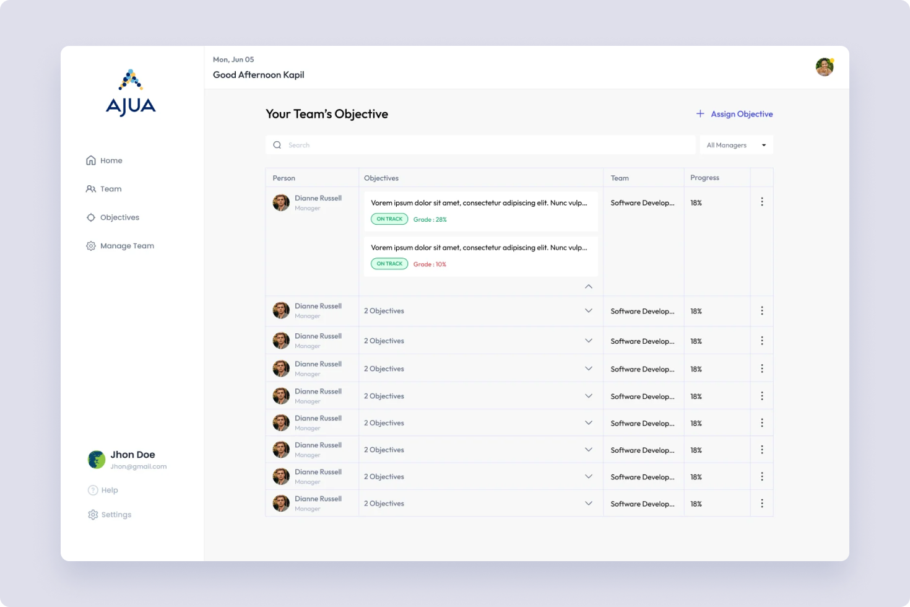Click Jhon Doe's avatar in sidebar

(x=97, y=460)
